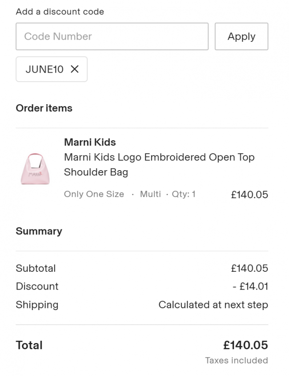The height and width of the screenshot is (376, 289).
Task: Select the 'Qty: 1' quantity text
Action: tap(184, 194)
